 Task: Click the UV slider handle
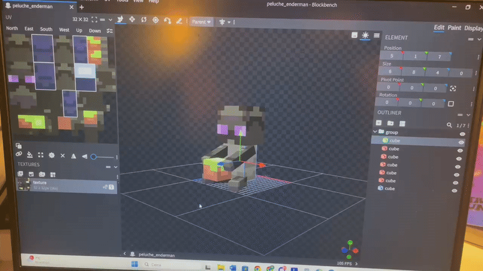click(94, 157)
